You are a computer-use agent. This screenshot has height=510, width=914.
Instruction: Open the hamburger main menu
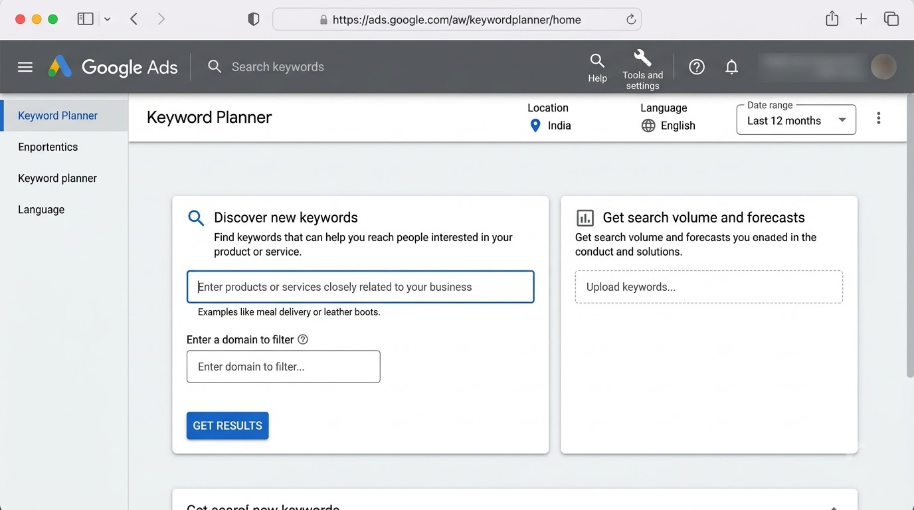point(25,67)
